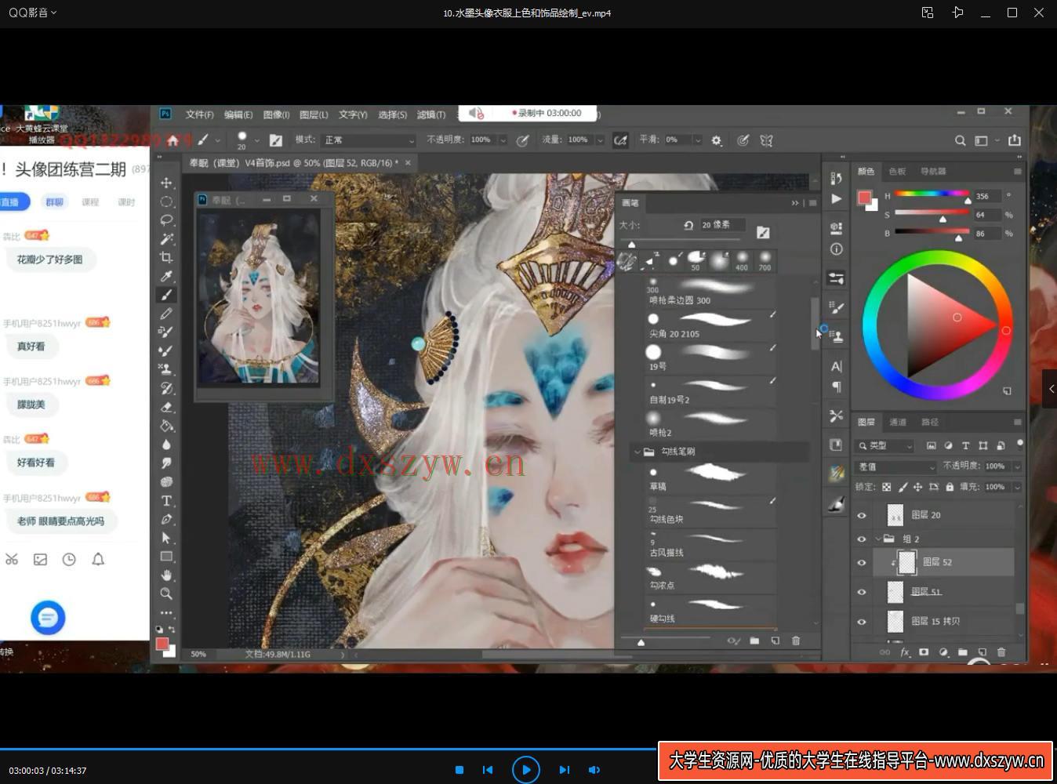Select the 古风描线 brush preset
Viewport: 1057px width, 784px height.
tap(711, 543)
